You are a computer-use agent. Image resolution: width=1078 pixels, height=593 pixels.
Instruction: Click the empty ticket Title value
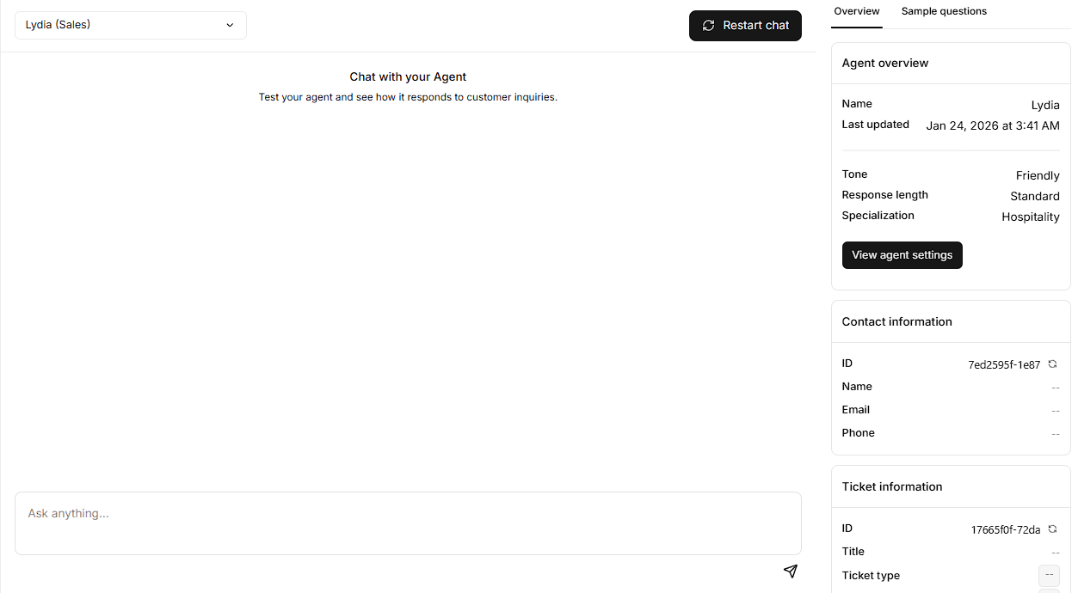(x=1055, y=553)
